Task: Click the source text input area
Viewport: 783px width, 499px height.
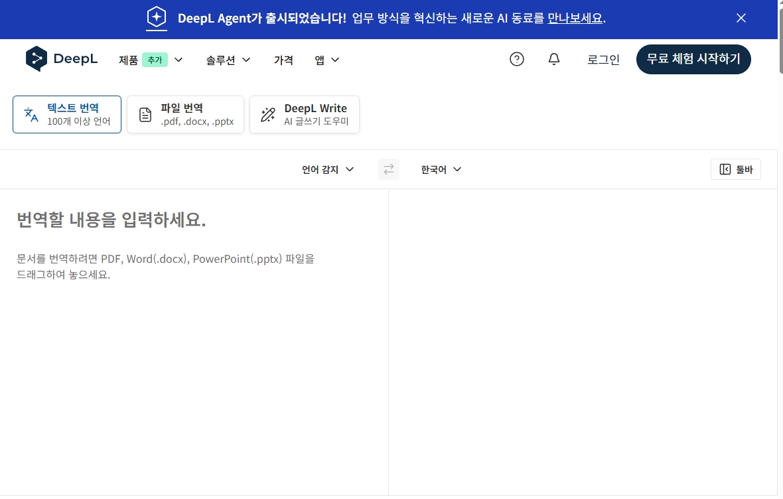Action: 194,342
